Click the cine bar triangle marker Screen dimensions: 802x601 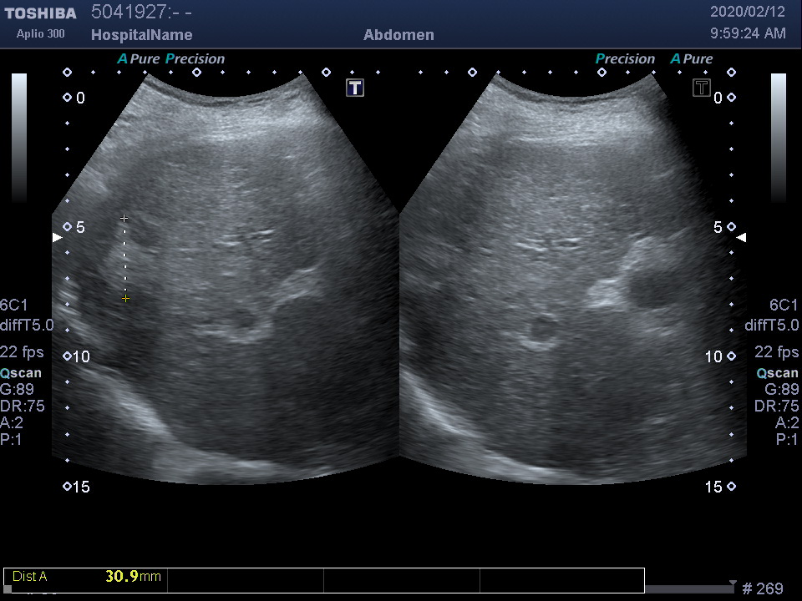click(733, 583)
